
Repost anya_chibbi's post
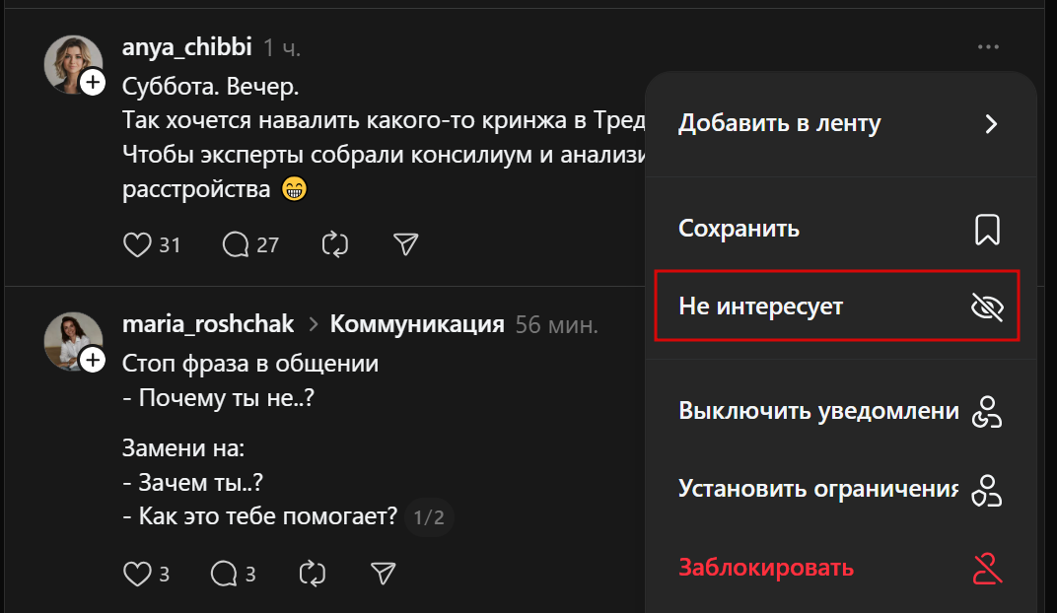335,244
